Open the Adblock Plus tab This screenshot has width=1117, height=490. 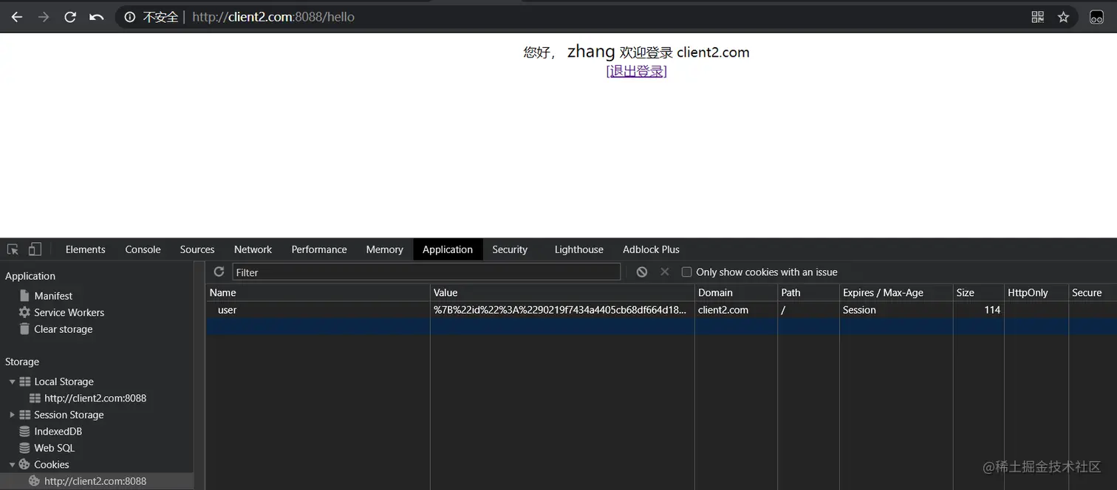(651, 249)
